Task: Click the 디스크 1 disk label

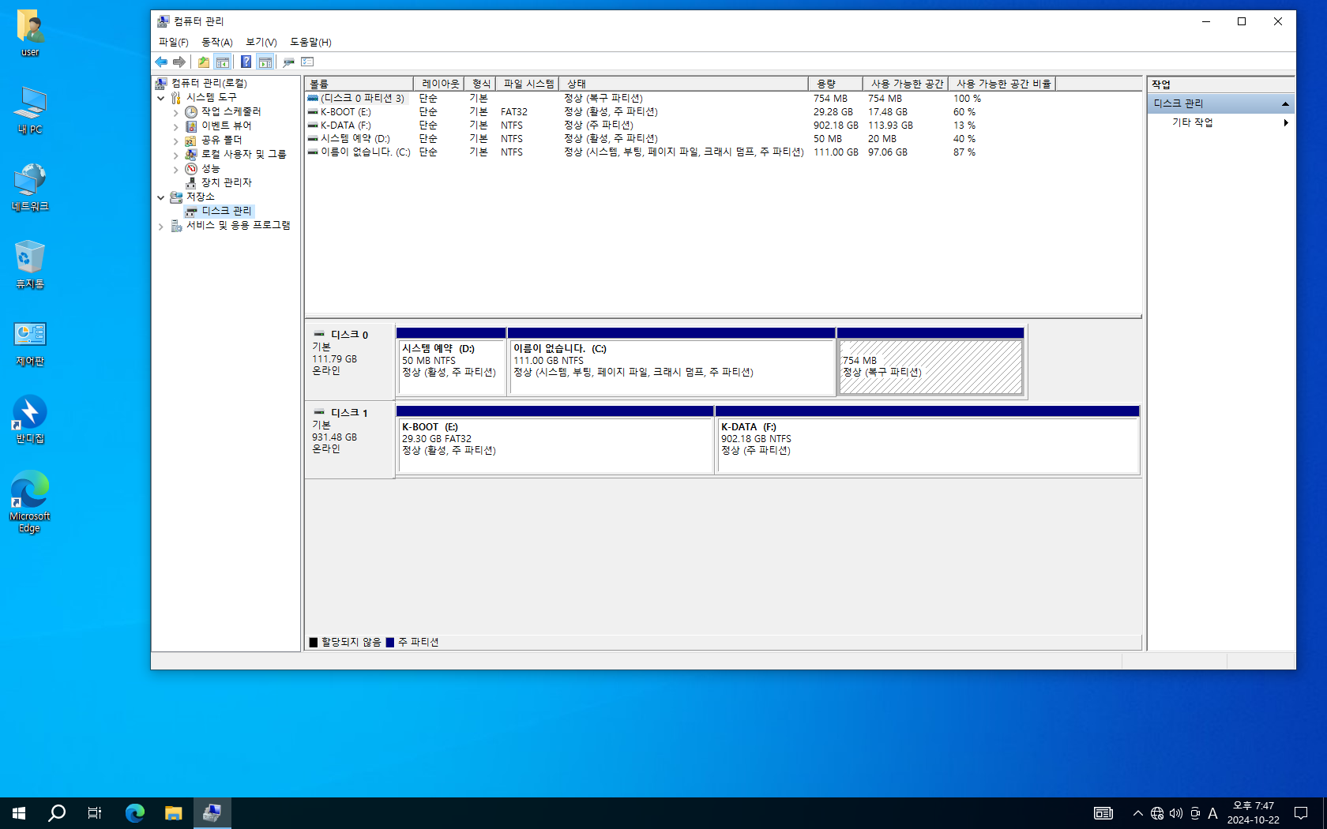Action: [x=350, y=439]
